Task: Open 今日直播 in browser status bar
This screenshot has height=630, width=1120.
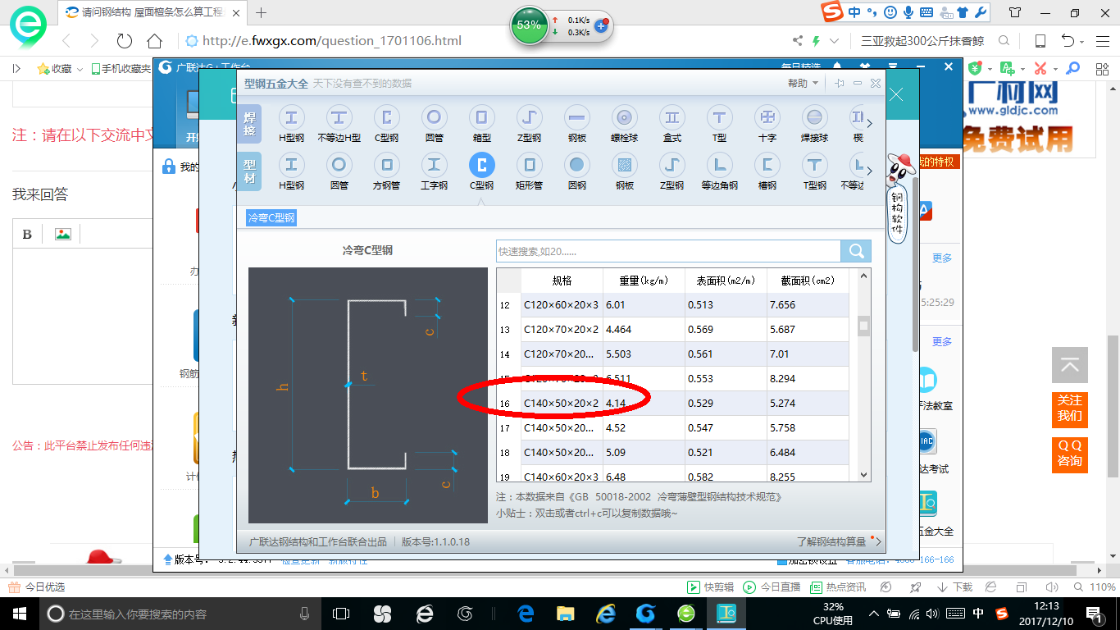Action: 772,587
